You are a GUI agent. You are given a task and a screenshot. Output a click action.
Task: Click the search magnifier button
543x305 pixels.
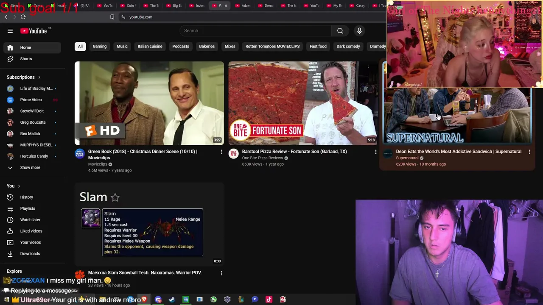[x=340, y=30]
